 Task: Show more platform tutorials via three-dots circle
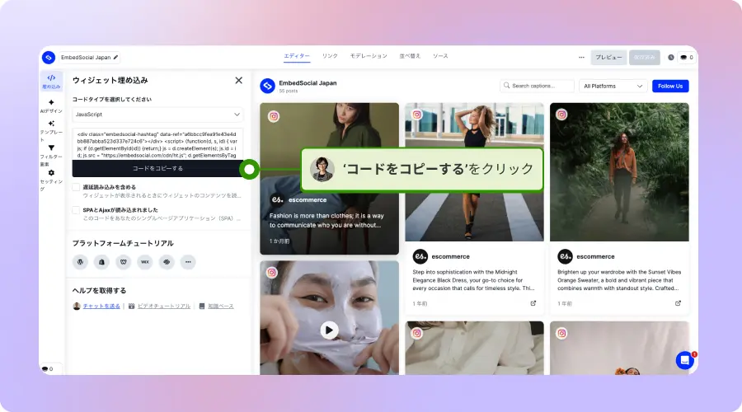(x=188, y=261)
